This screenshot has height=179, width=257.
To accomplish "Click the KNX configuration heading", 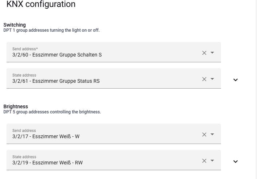I will 41,4.
